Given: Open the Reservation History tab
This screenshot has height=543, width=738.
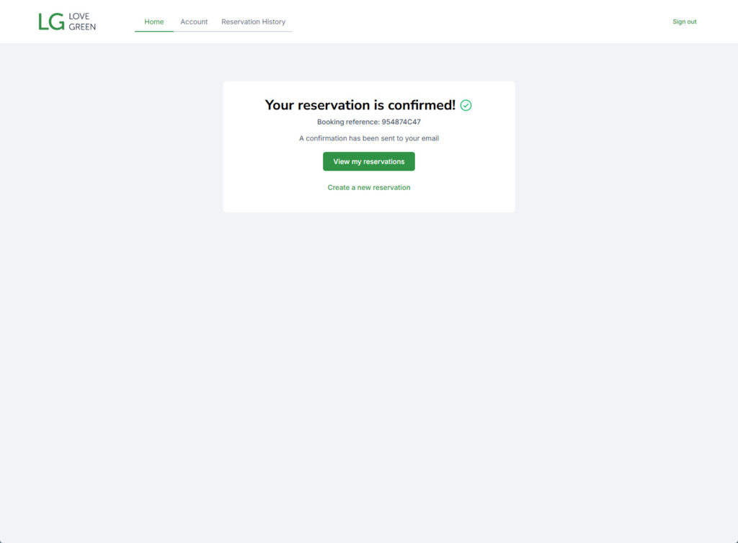Looking at the screenshot, I should 253,22.
